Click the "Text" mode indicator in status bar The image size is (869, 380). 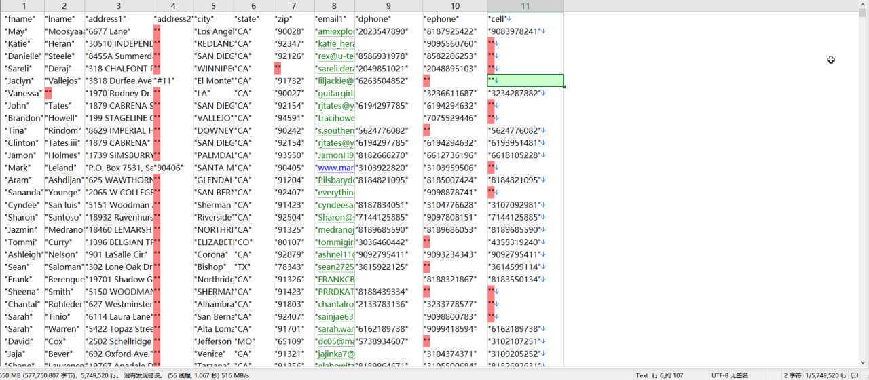tap(642, 375)
